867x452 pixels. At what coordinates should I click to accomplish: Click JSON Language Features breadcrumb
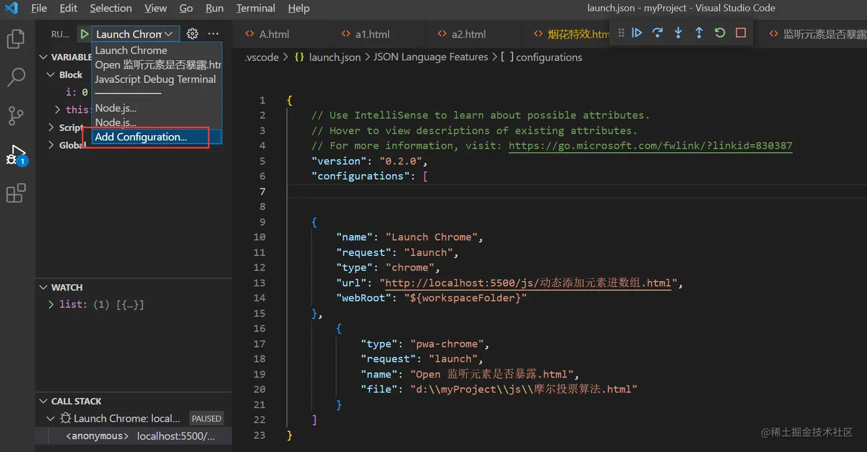[431, 57]
